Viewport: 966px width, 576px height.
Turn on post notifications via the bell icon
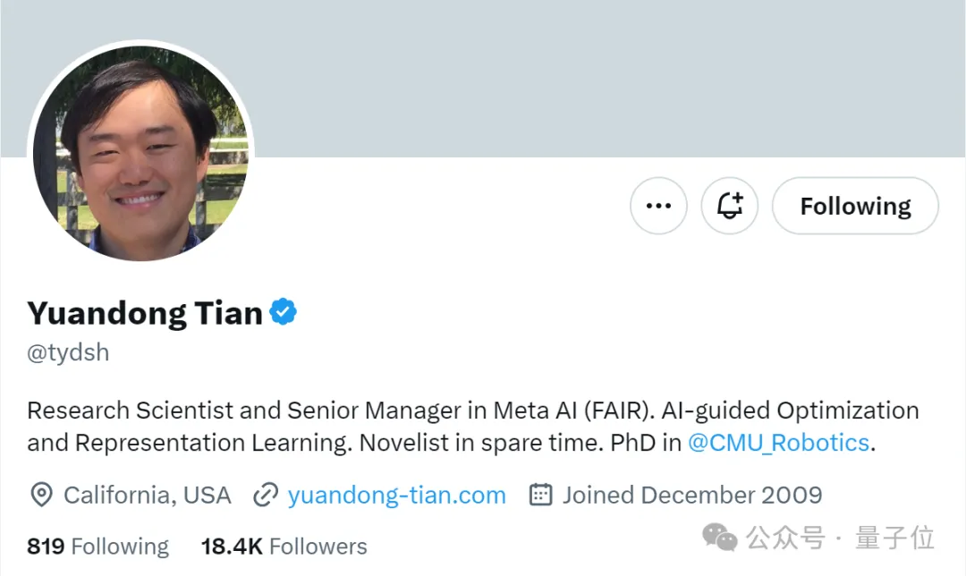(730, 206)
